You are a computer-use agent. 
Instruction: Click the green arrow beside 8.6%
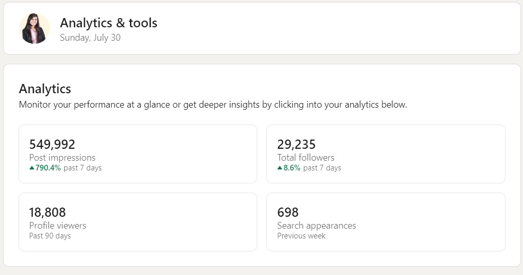pos(280,168)
